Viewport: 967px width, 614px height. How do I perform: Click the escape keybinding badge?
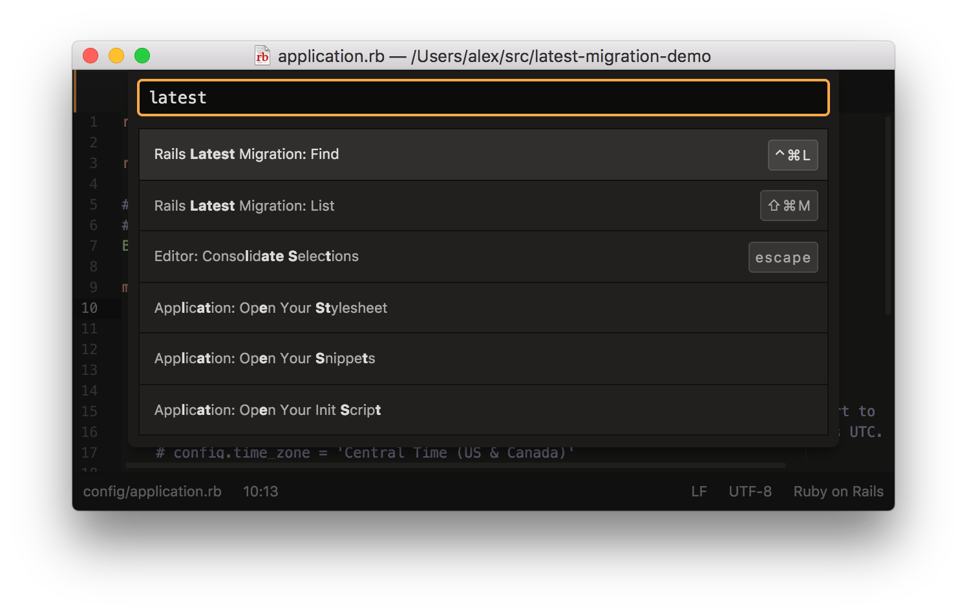783,257
